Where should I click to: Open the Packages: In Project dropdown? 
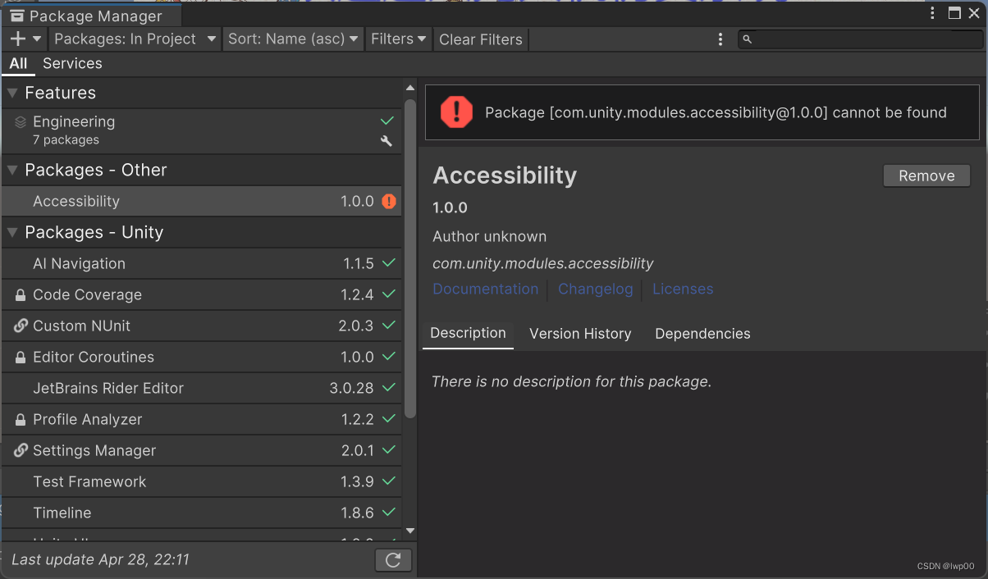(x=134, y=39)
